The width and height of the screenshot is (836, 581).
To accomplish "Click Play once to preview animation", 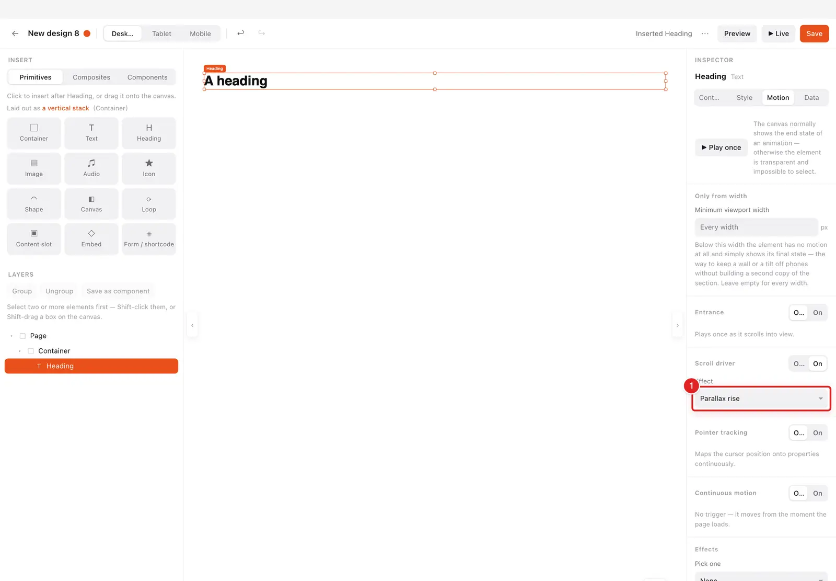I will click(721, 147).
